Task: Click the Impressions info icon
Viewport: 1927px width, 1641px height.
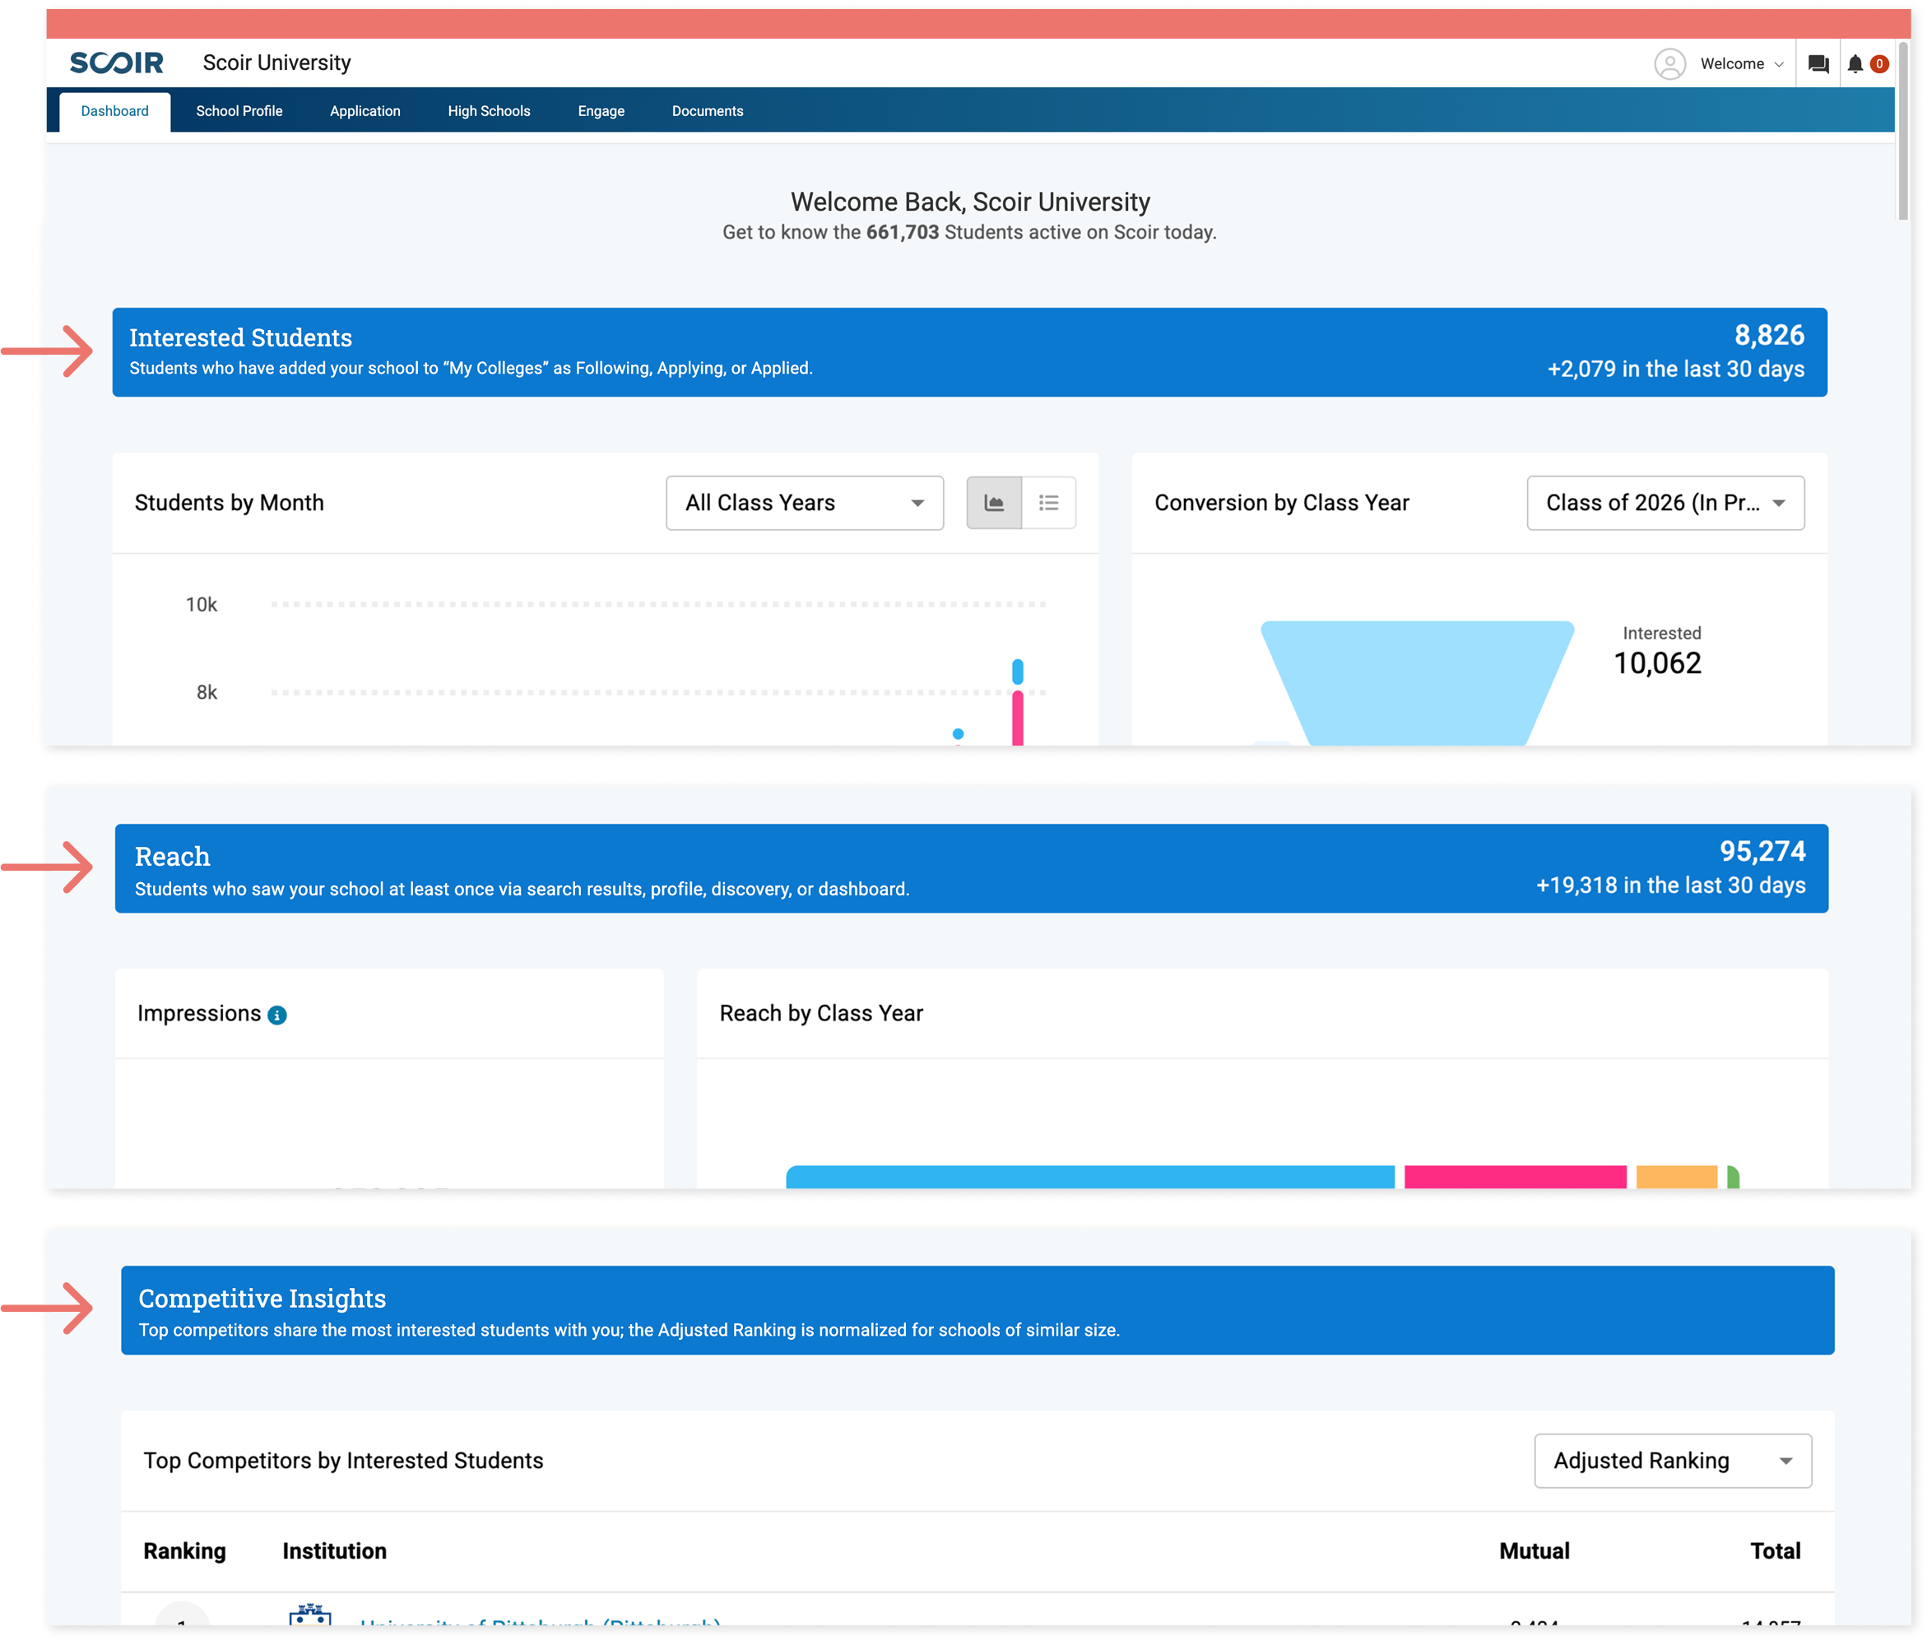Action: click(x=277, y=1015)
